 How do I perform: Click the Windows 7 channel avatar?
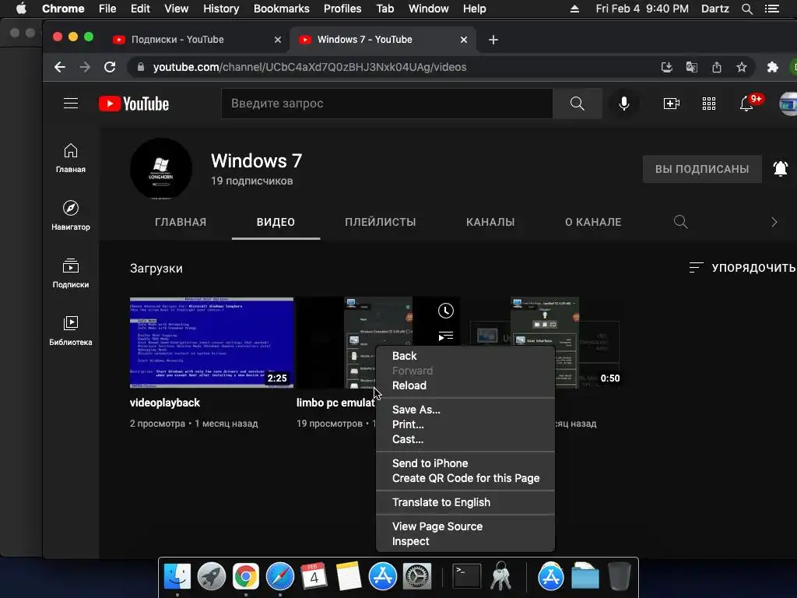pos(161,169)
